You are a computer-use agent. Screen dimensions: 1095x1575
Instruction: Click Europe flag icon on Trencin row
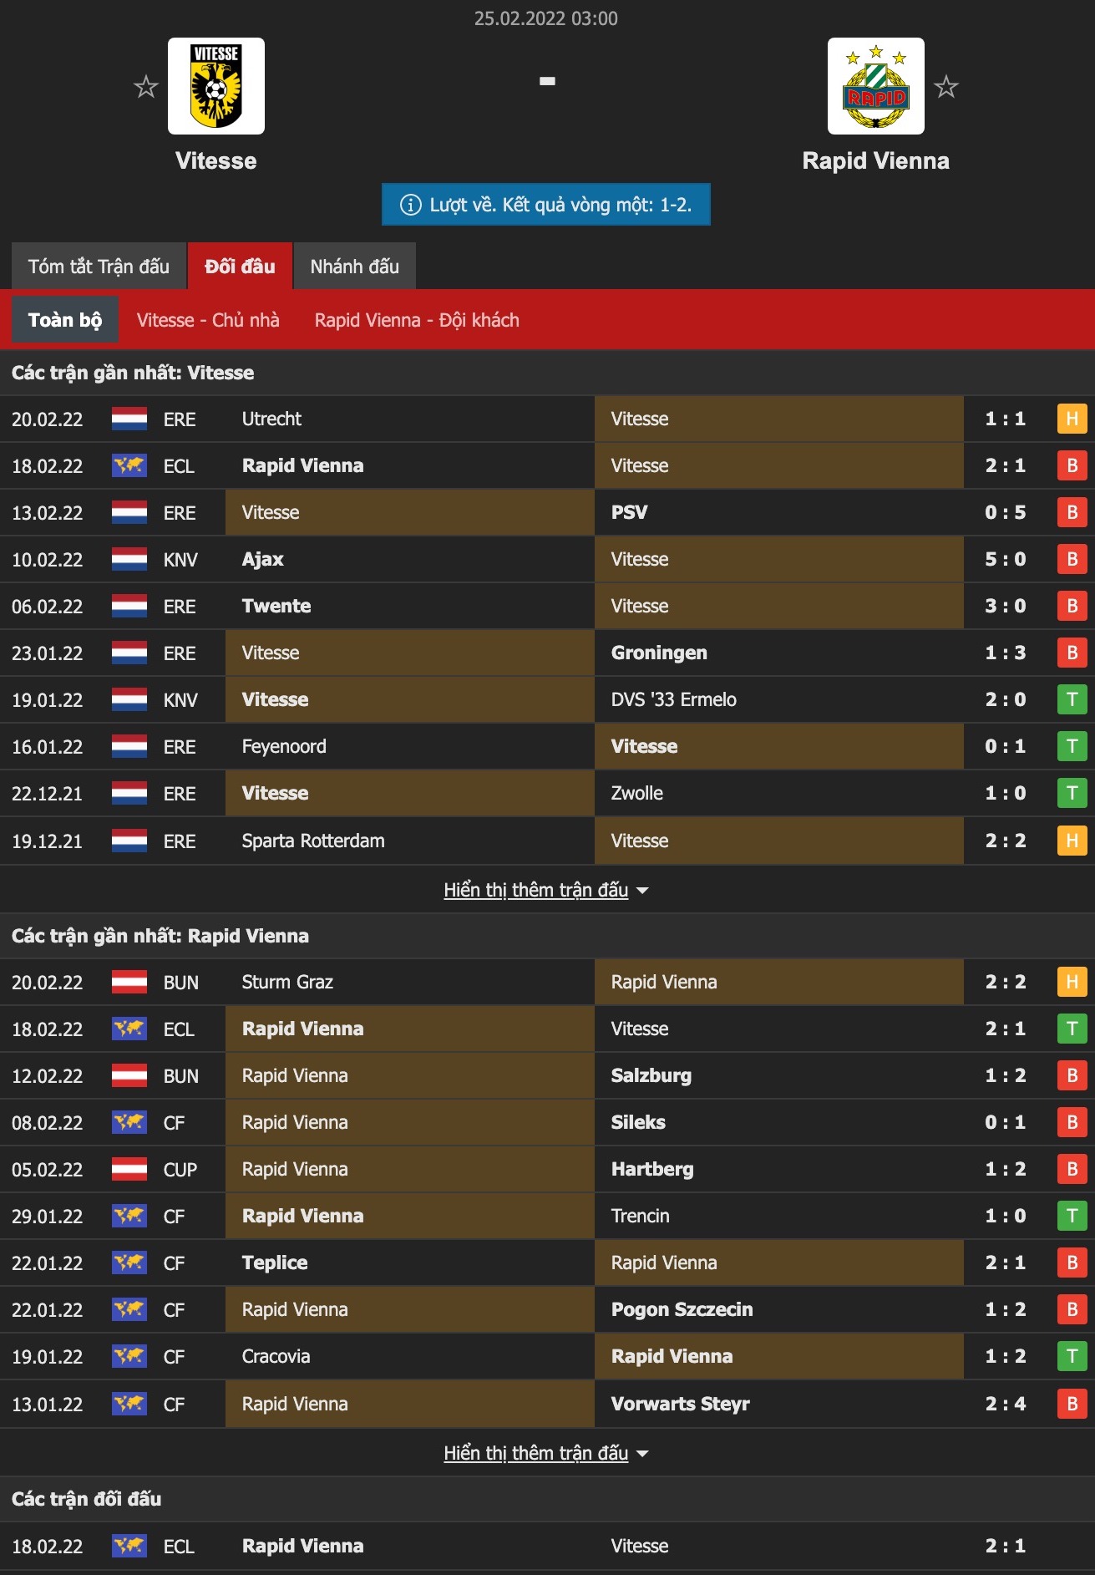click(x=129, y=1216)
